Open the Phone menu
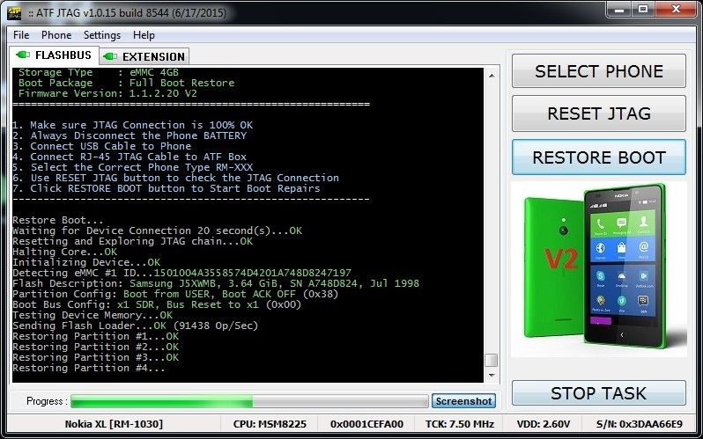The image size is (703, 439). pos(56,35)
